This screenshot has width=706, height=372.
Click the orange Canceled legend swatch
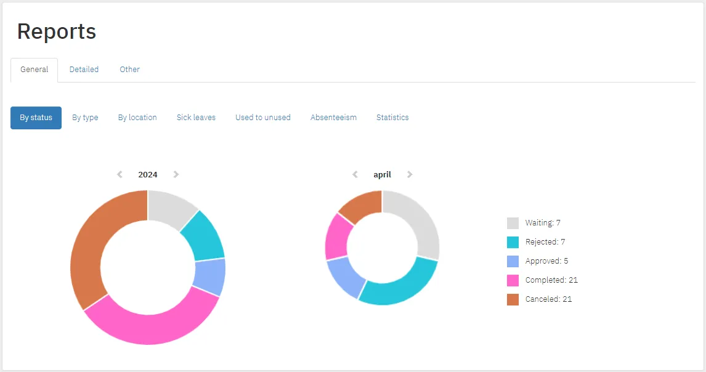click(513, 299)
